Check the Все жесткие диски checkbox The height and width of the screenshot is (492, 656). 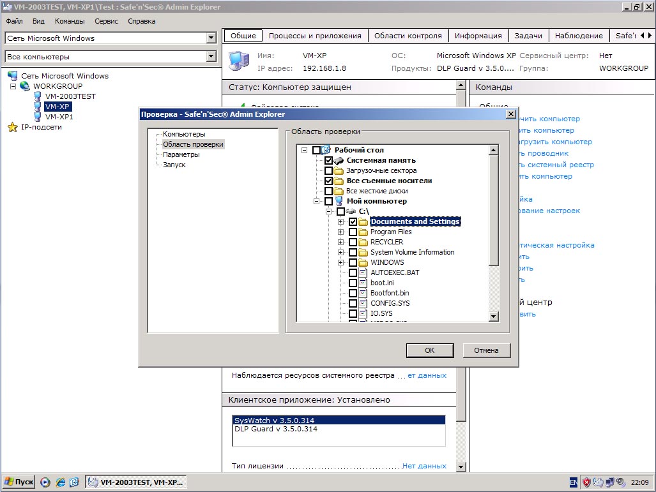328,191
